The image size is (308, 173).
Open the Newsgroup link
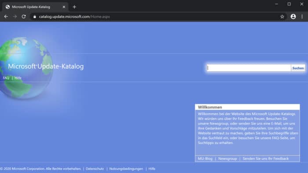point(227,159)
